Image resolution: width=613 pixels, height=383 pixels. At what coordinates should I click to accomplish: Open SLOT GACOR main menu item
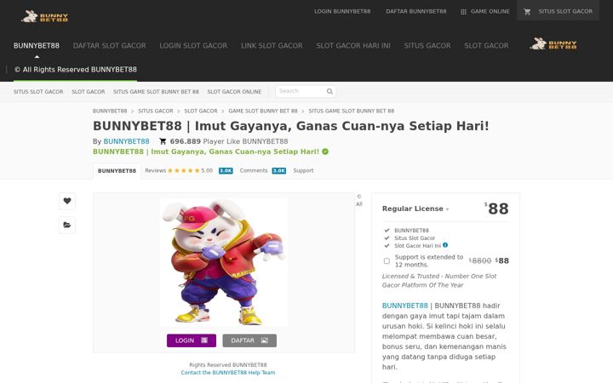(x=486, y=46)
